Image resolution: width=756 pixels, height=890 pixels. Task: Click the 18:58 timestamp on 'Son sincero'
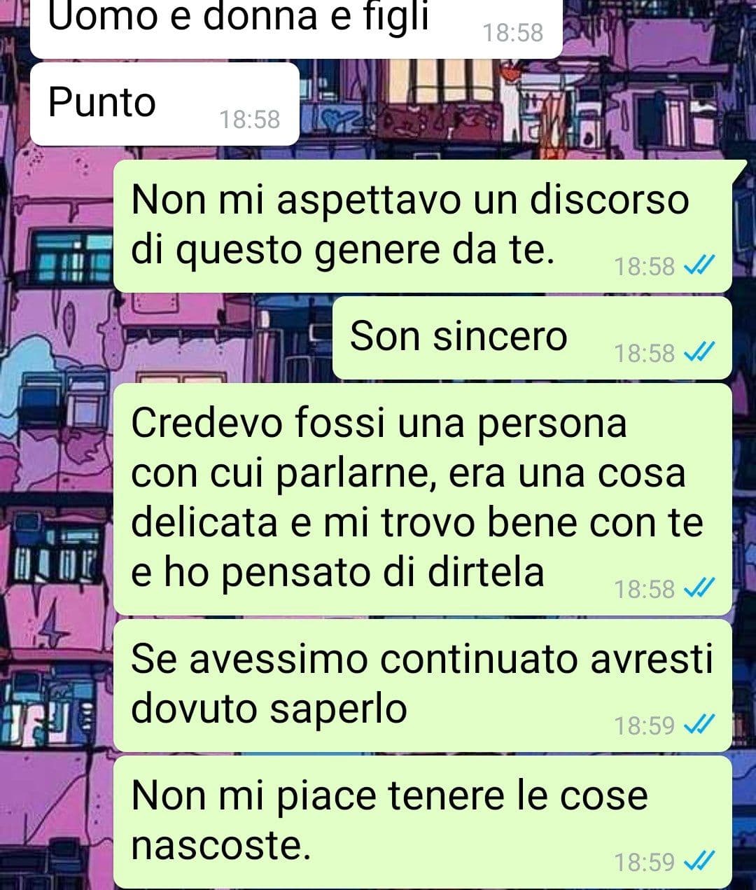pos(645,353)
